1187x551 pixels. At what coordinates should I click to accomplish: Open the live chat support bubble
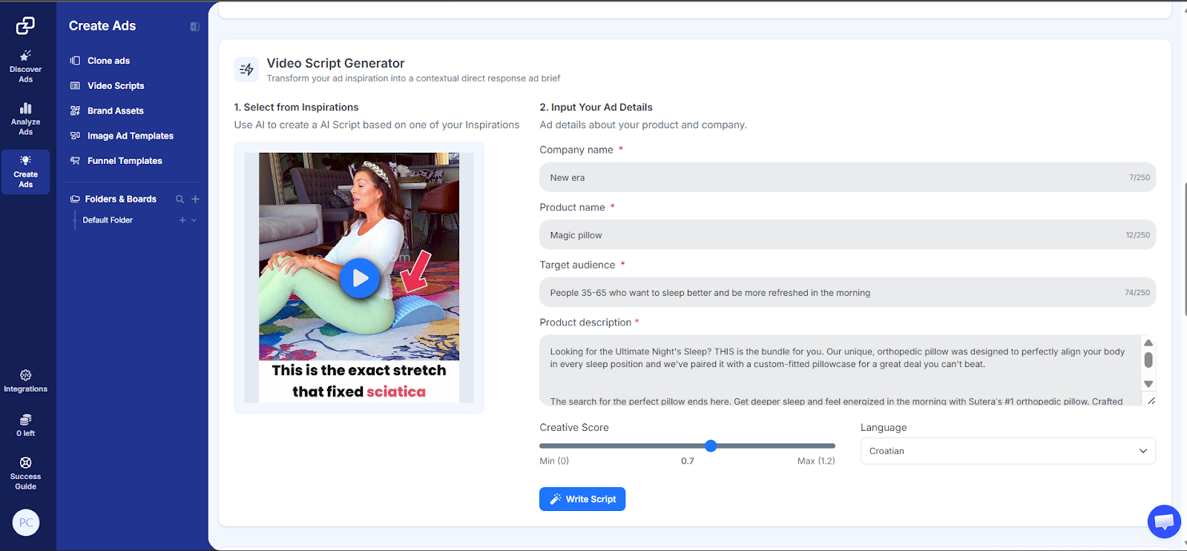coord(1163,521)
